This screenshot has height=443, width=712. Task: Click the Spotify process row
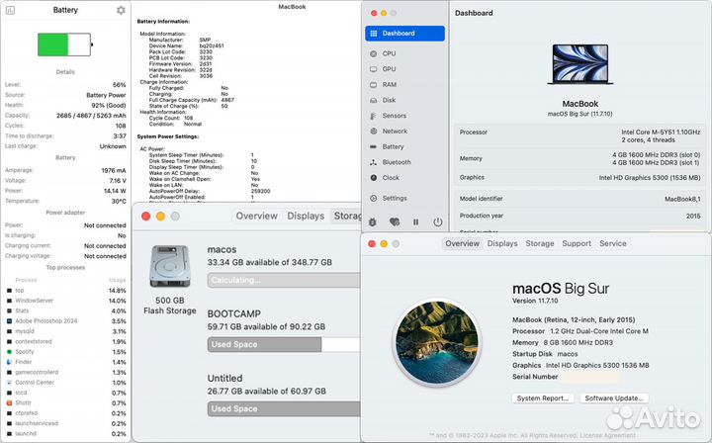66,352
